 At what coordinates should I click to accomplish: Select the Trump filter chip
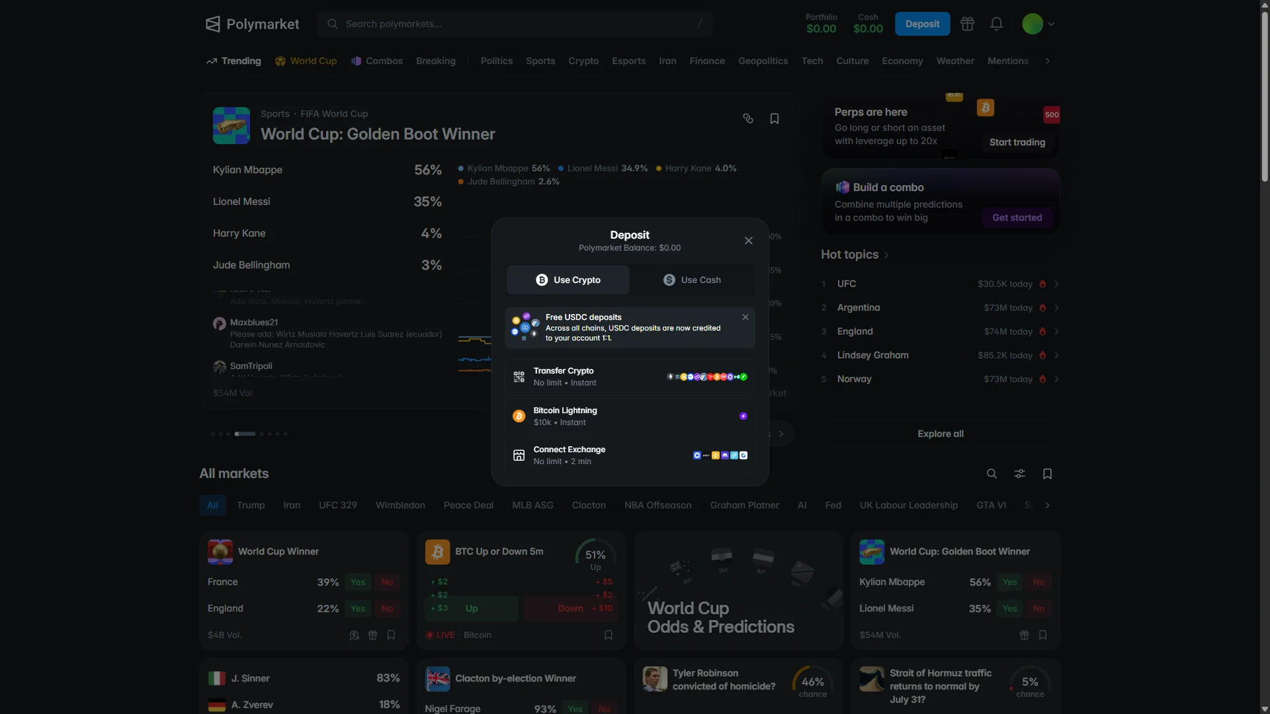click(x=251, y=505)
